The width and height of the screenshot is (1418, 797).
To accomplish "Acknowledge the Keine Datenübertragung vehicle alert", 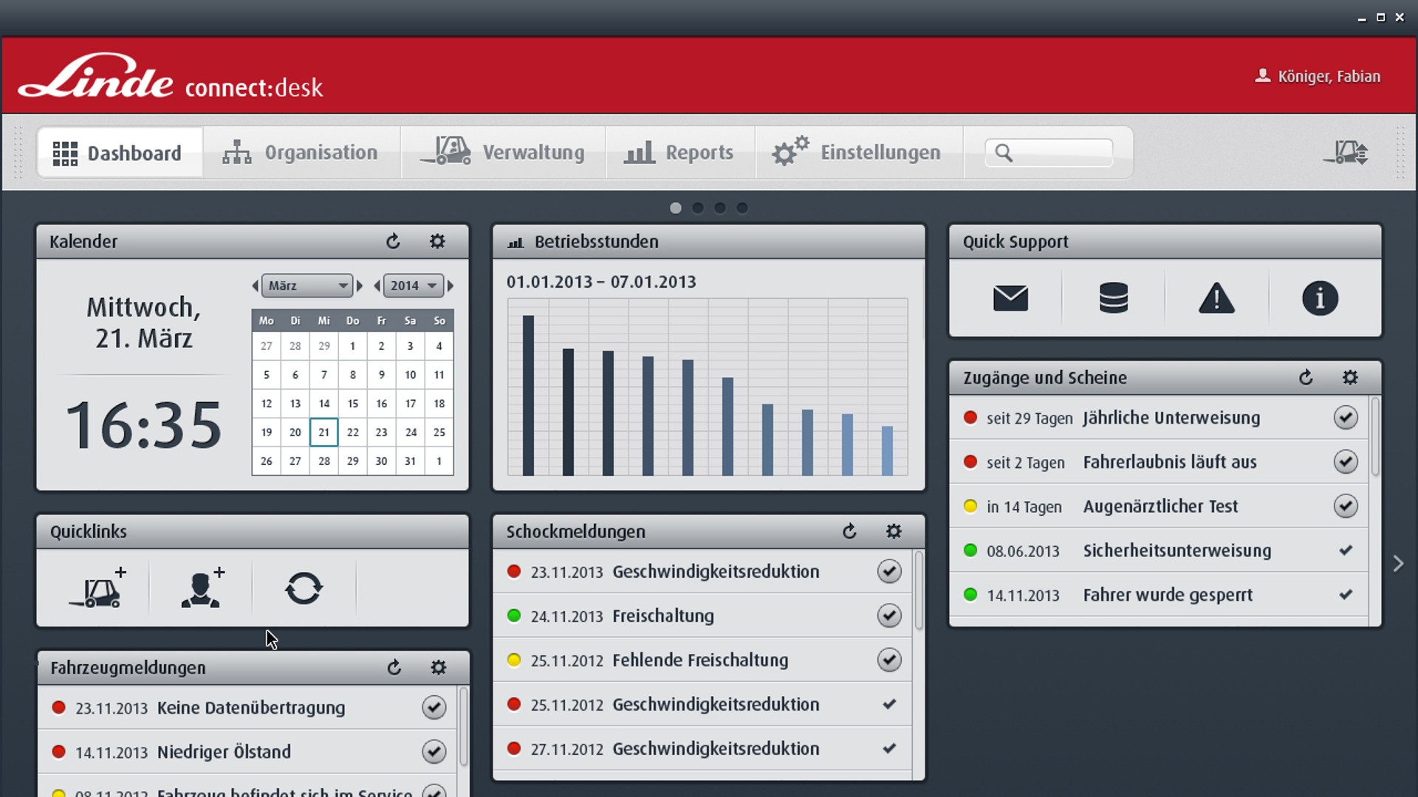I will click(x=434, y=707).
